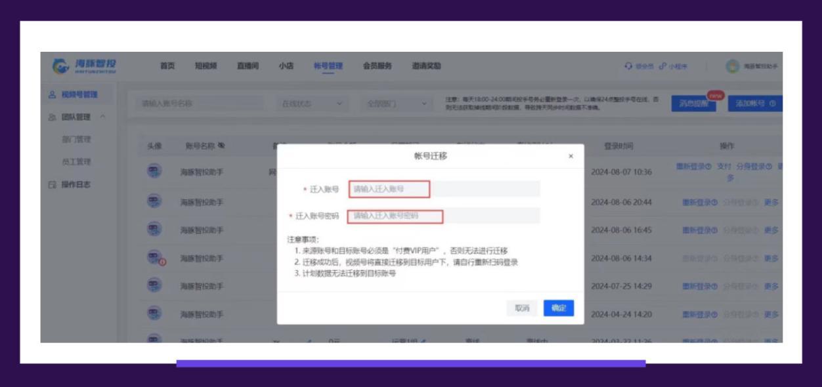Open the customer service headset icon
822x387 pixels.
coord(629,66)
